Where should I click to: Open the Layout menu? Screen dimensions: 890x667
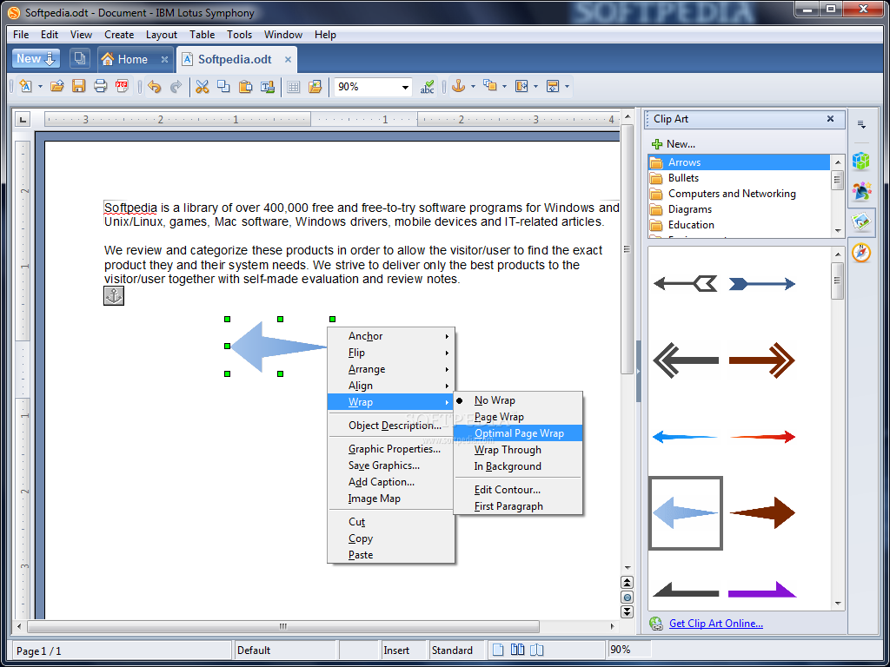click(161, 35)
